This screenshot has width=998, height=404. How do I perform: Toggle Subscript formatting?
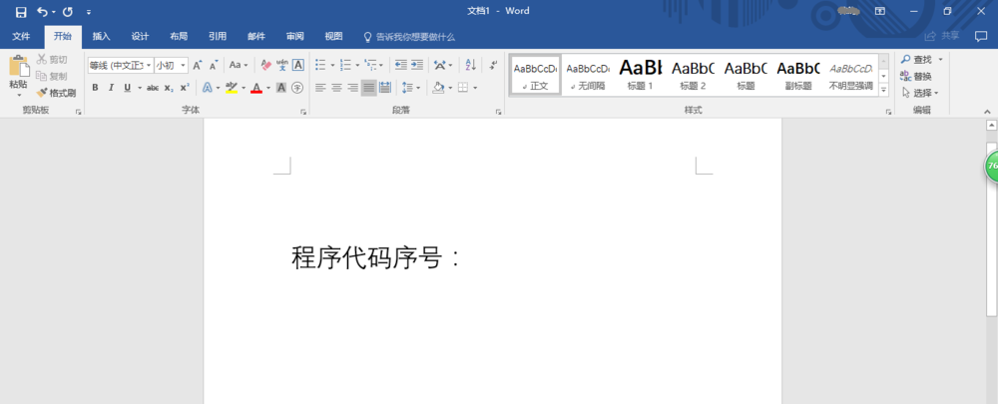tap(168, 88)
